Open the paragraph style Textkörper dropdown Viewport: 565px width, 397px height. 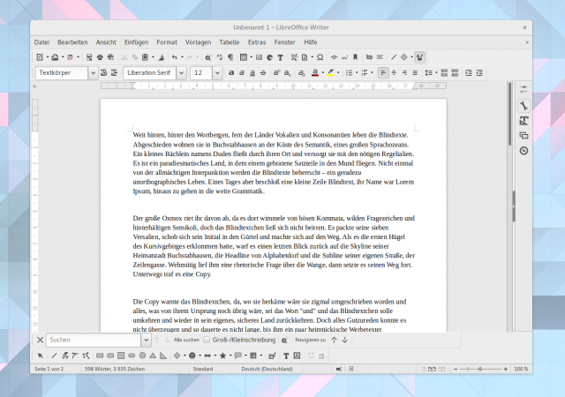[x=93, y=72]
